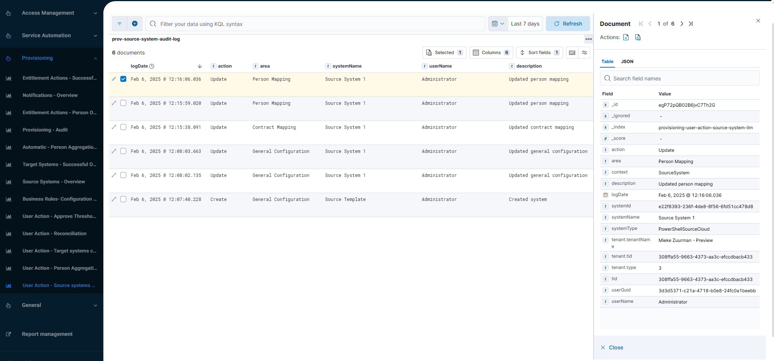Click the area column header
774x361 pixels.
click(x=265, y=66)
